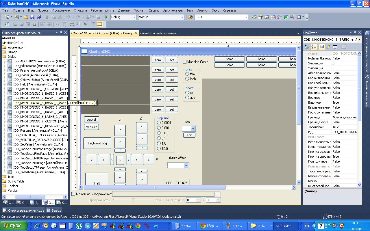
Task: Space controls down icon in dialog toolbar
Action: [64, 24]
